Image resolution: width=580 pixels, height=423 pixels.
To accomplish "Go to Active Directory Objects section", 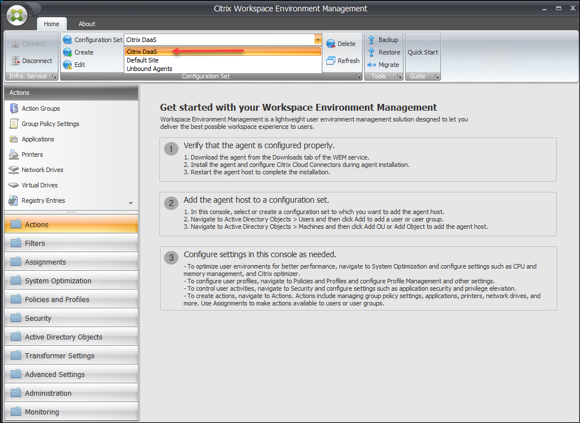I will click(x=64, y=337).
